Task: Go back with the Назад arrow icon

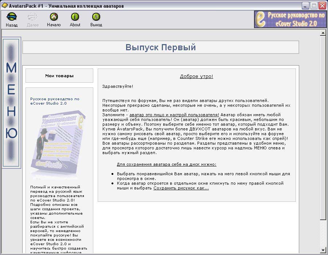Action: pos(12,17)
